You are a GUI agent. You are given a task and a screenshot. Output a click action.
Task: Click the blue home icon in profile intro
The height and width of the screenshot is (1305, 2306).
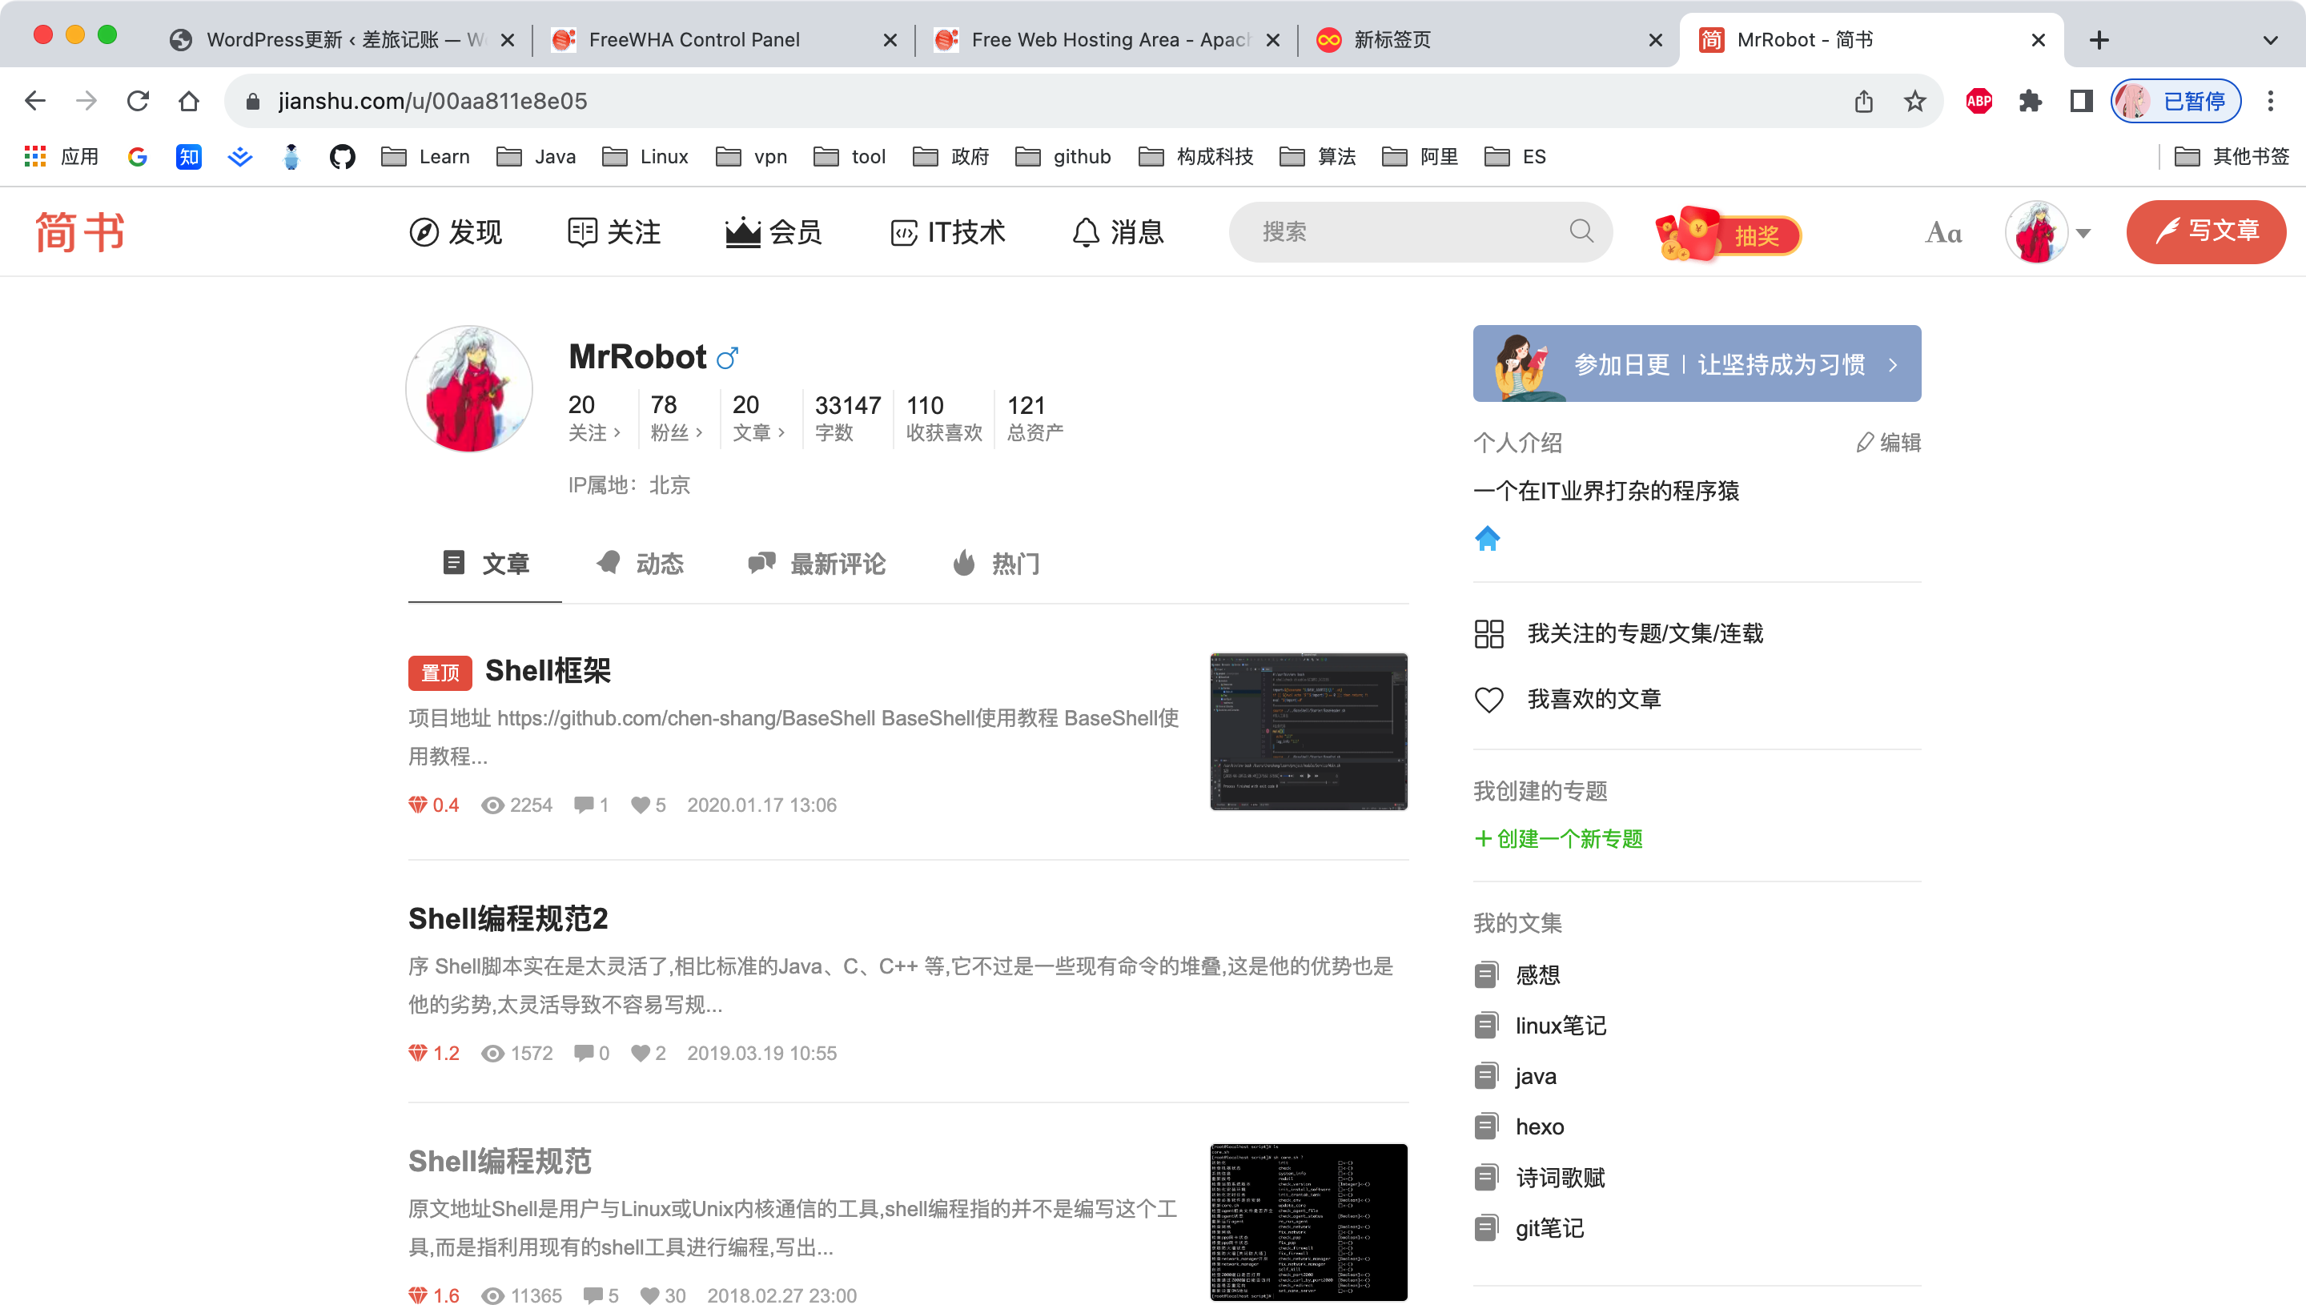pyautogui.click(x=1487, y=539)
